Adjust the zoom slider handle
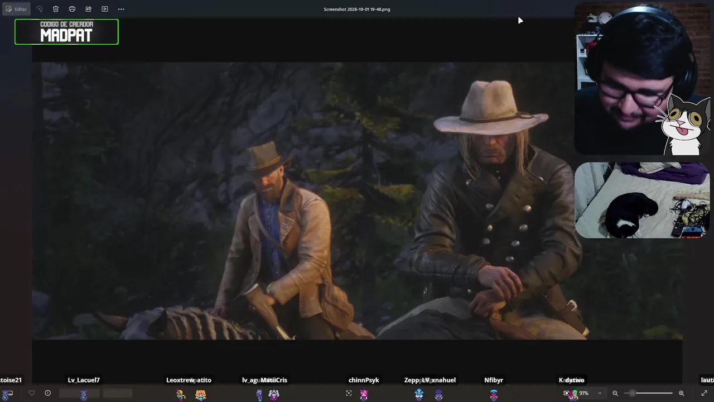The width and height of the screenshot is (714, 402). tap(633, 393)
